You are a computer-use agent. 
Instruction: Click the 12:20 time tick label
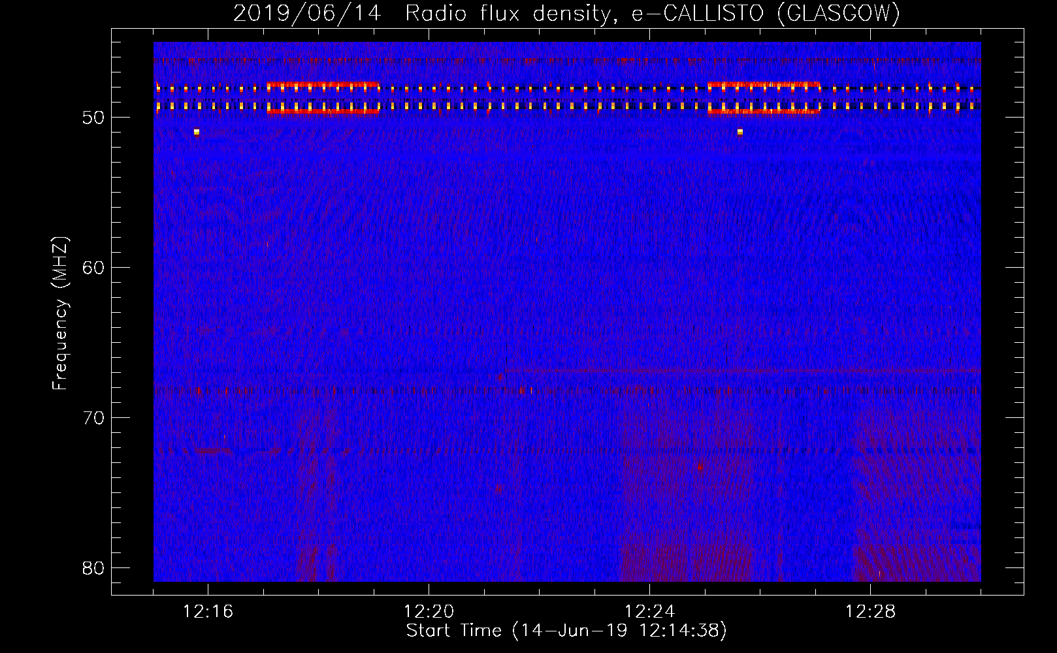click(x=429, y=612)
